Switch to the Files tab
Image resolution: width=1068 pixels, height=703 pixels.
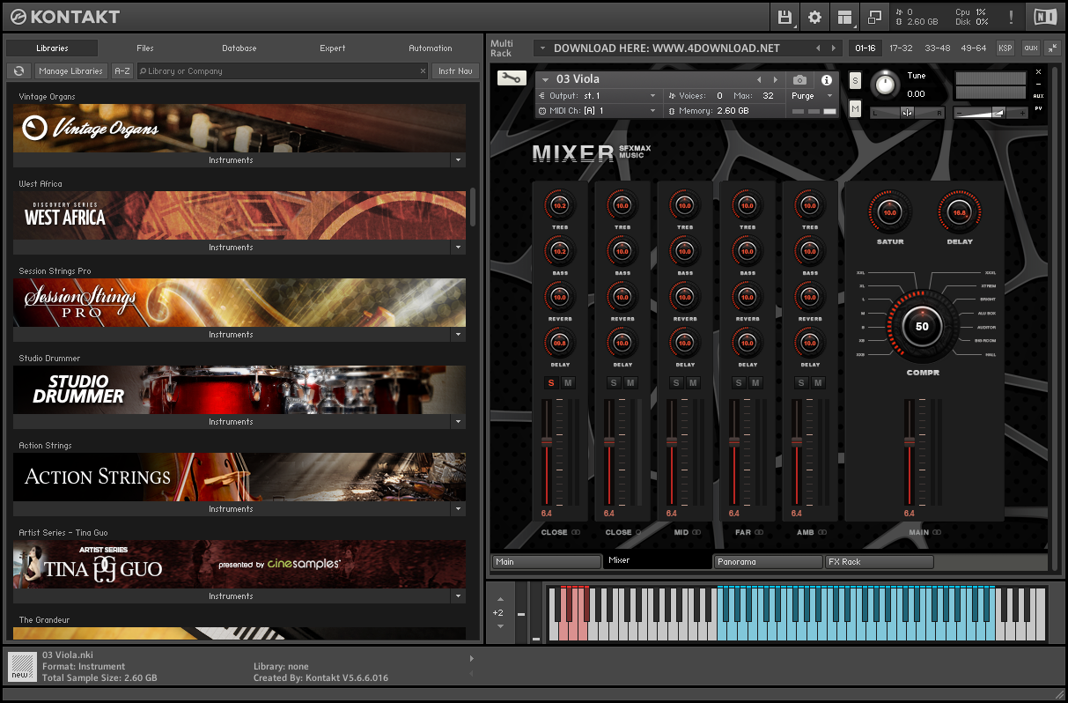tap(145, 48)
